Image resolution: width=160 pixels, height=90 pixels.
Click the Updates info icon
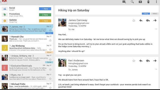(5, 21)
